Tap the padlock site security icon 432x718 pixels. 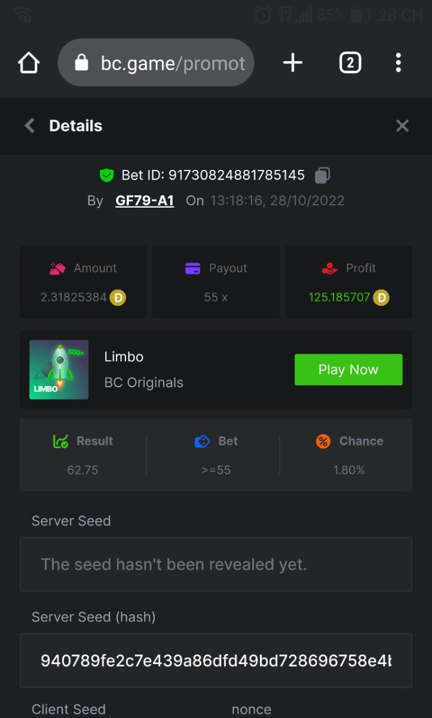(82, 63)
